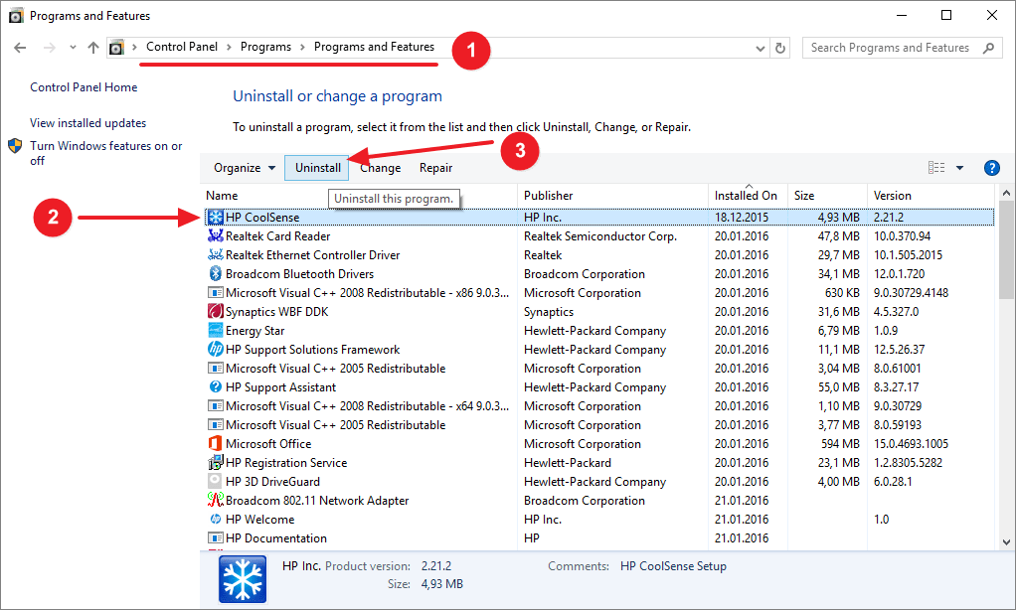Click the Forward navigation arrow
This screenshot has width=1016, height=610.
pyautogui.click(x=50, y=48)
